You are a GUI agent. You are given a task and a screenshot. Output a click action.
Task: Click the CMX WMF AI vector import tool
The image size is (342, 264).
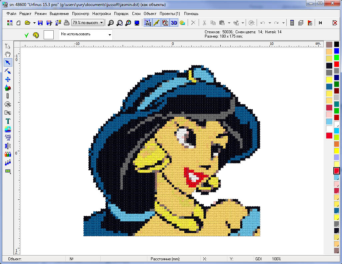pyautogui.click(x=8, y=137)
